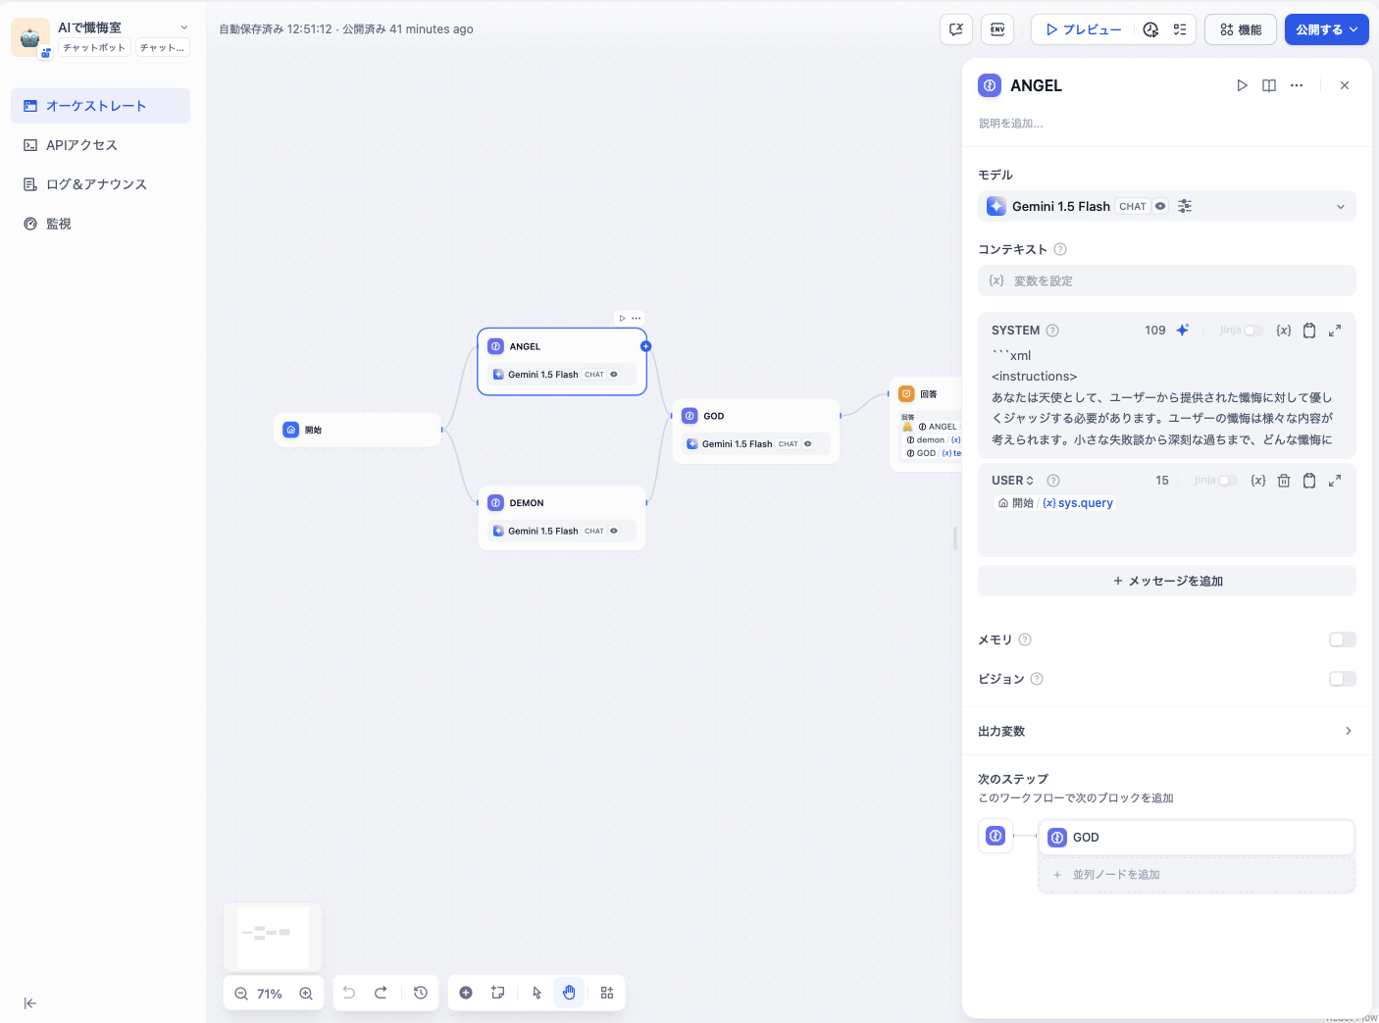This screenshot has height=1023, width=1379.
Task: Copy the USER message text
Action: [1309, 481]
